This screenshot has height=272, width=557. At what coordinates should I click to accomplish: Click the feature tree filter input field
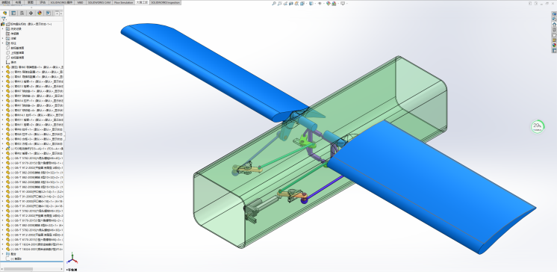[x=34, y=19]
